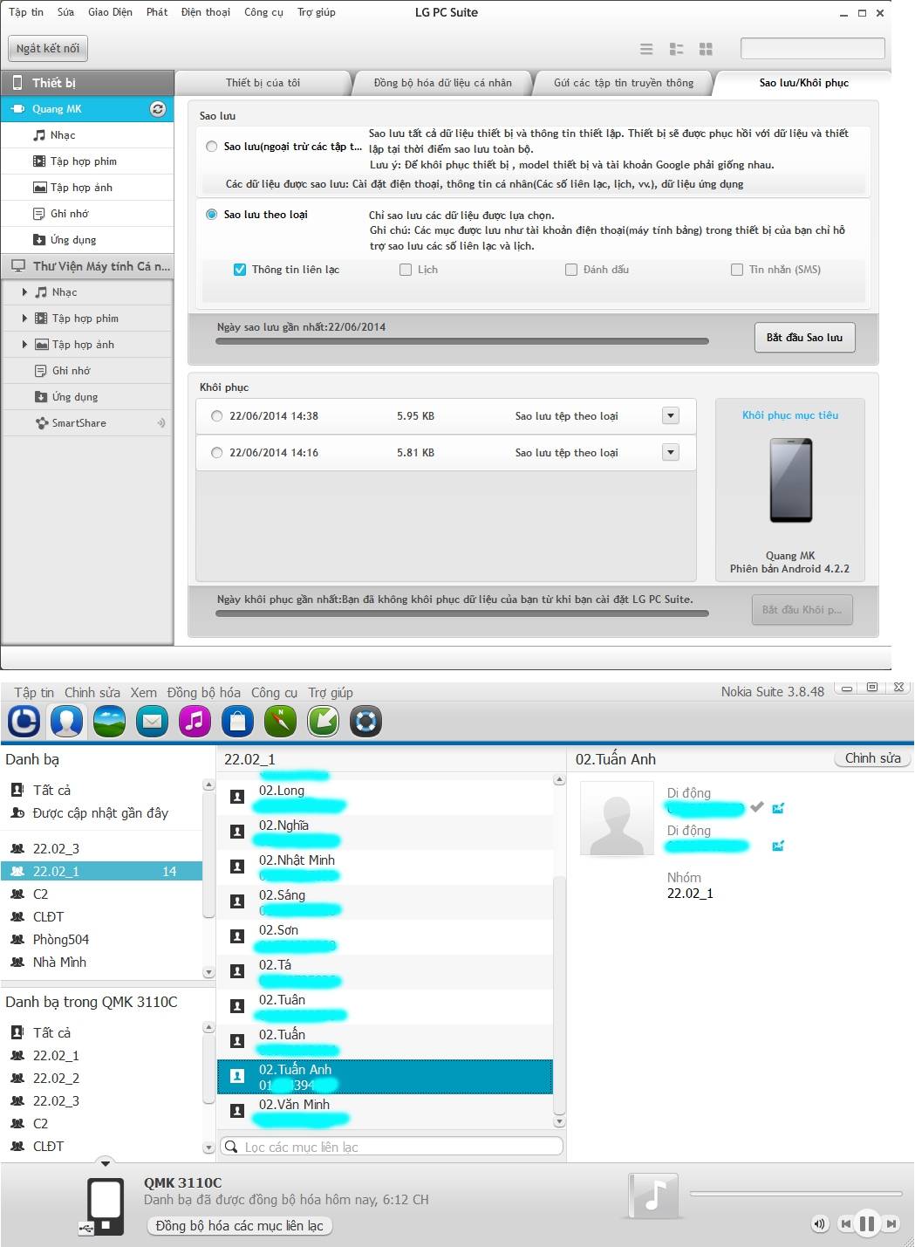Click next track button in Nokia Suite player
The width and height of the screenshot is (915, 1247).
coord(891,1224)
